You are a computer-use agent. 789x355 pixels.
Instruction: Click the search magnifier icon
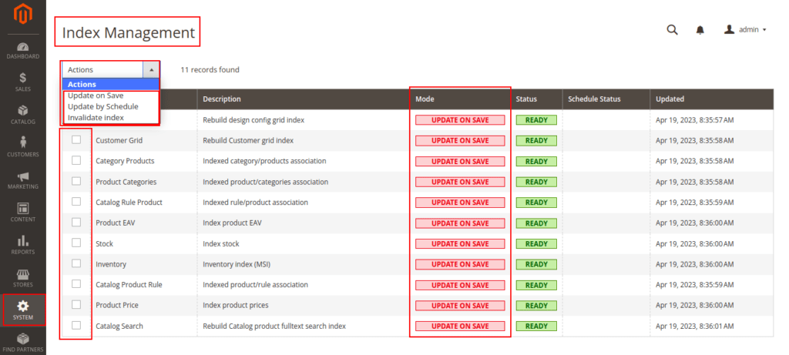672,29
